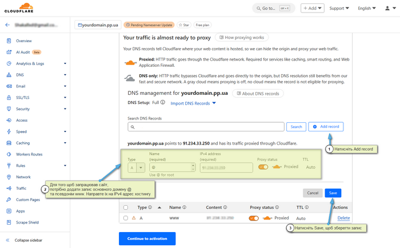Check the www A record checkbox

click(x=126, y=218)
